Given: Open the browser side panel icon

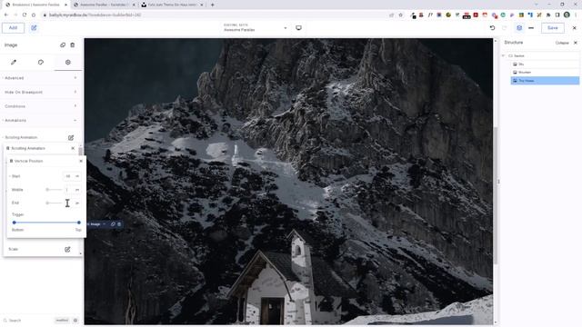Looking at the screenshot, I should [x=557, y=15].
